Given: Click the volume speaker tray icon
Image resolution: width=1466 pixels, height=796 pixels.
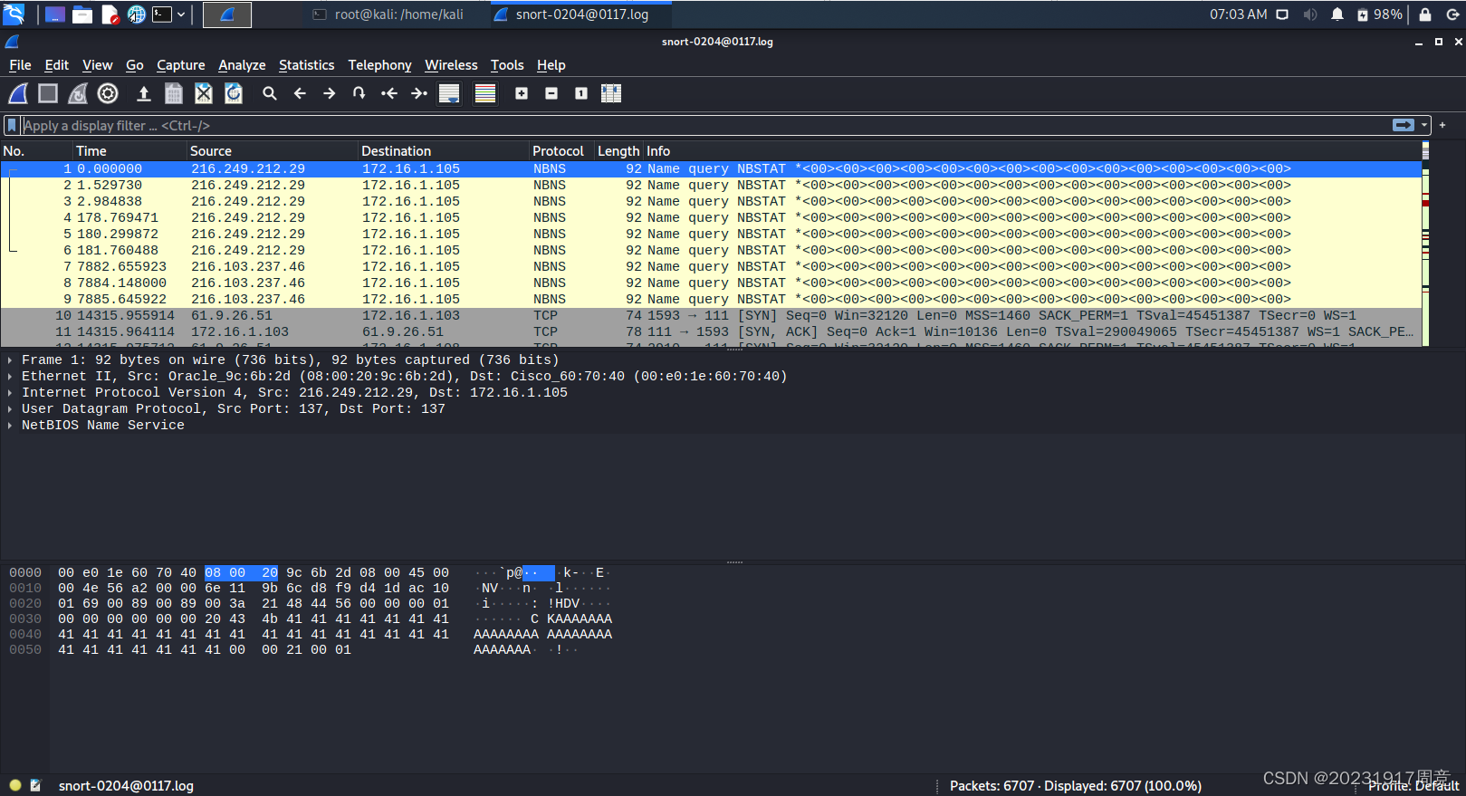Looking at the screenshot, I should 1309,14.
